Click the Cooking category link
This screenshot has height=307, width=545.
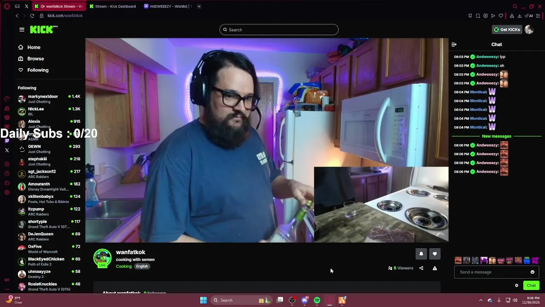tap(124, 266)
